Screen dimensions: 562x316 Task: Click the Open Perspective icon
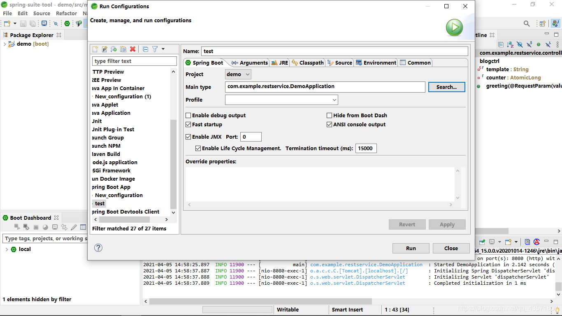(x=542, y=24)
